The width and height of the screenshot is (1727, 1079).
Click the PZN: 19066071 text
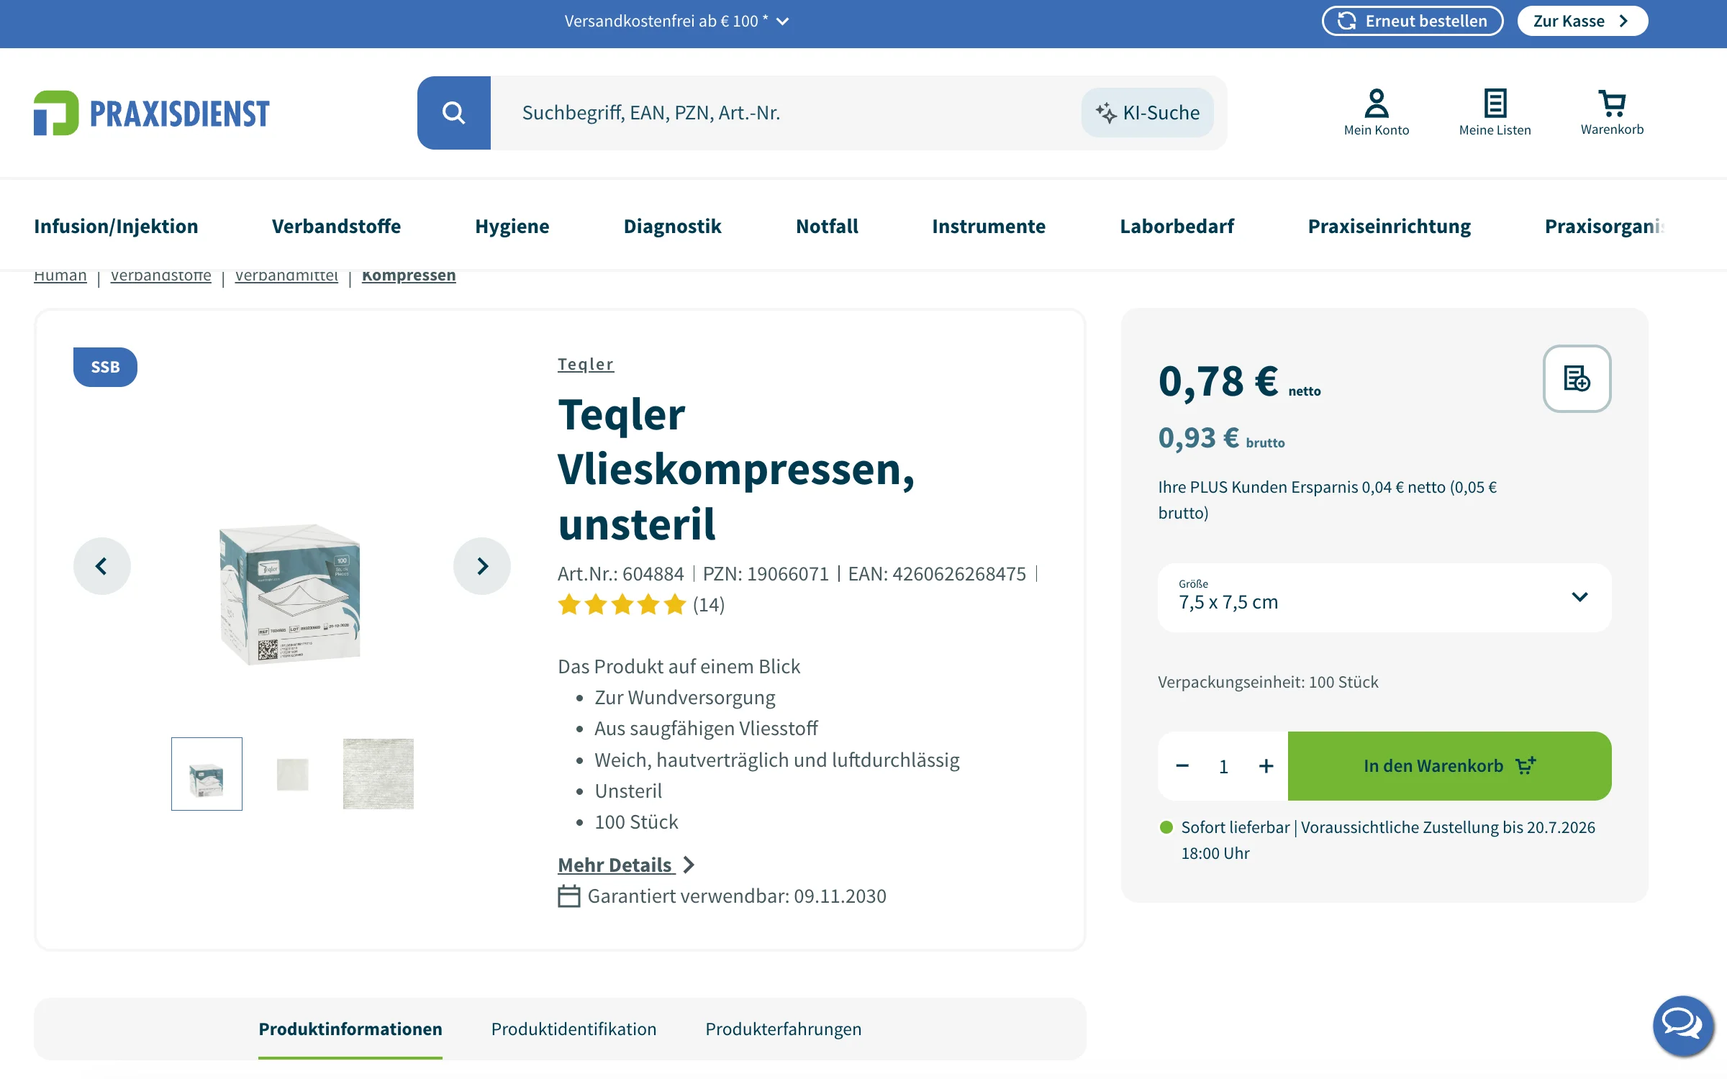[x=766, y=574]
